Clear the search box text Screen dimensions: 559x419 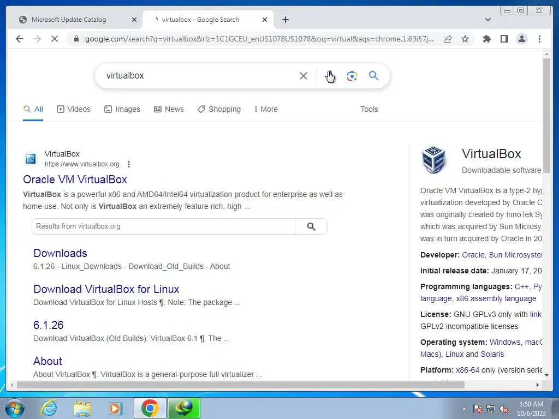(304, 75)
